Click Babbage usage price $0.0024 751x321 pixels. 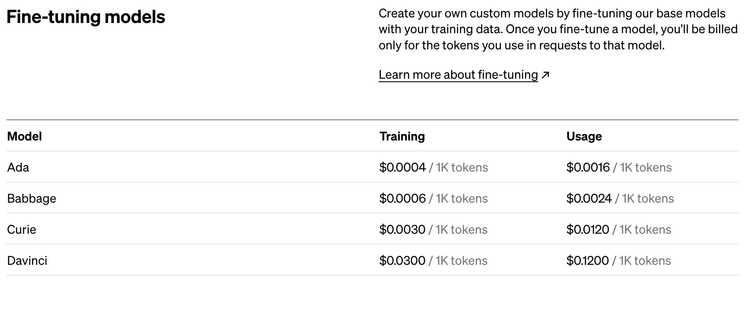pos(589,198)
